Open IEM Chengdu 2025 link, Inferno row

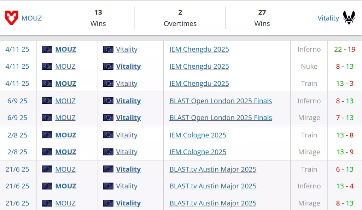click(199, 49)
